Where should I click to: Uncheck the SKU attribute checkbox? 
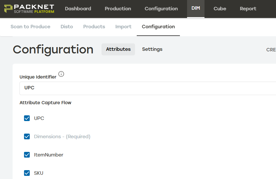click(27, 173)
